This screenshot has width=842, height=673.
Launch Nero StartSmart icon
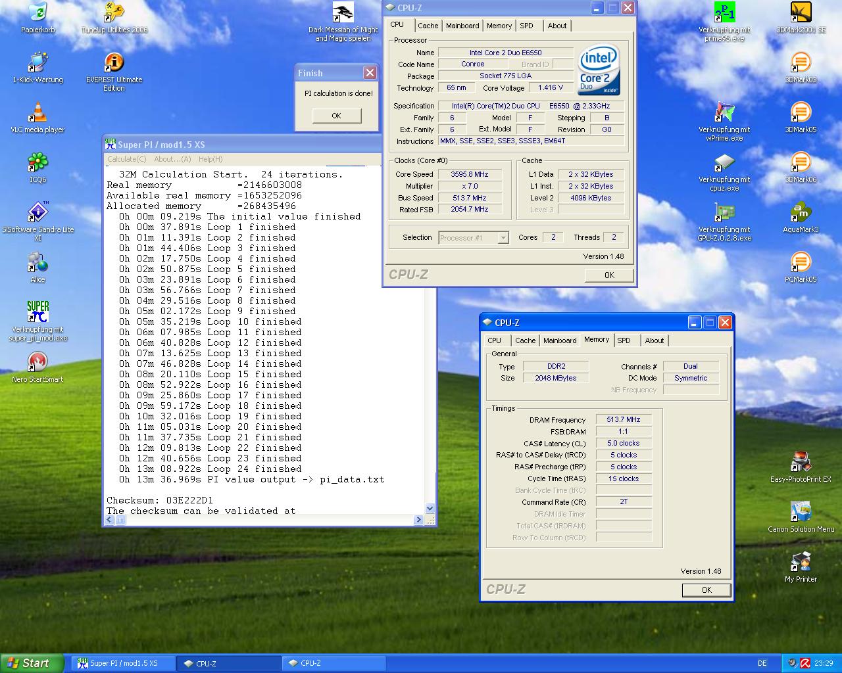point(37,363)
